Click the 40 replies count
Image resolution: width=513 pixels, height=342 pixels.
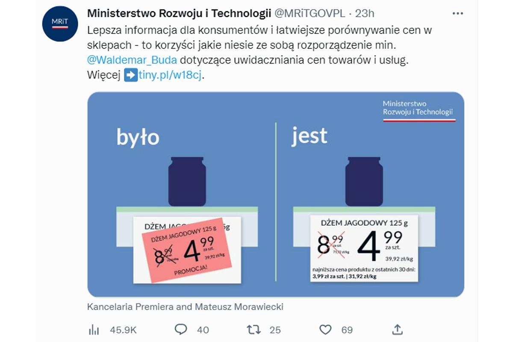(x=203, y=330)
